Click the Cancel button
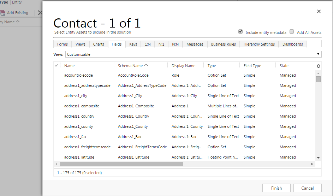Screen dimensions: 333x196 [x=308, y=188]
